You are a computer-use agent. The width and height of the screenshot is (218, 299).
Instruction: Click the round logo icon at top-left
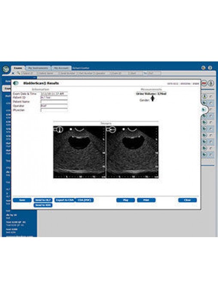[6, 69]
